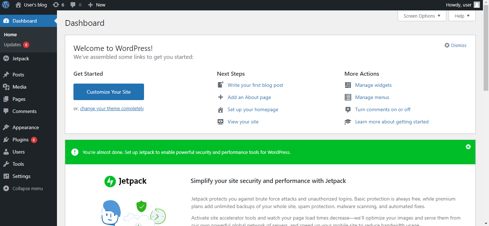Click the exclamation icon in green Jetpack banner

[x=75, y=152]
